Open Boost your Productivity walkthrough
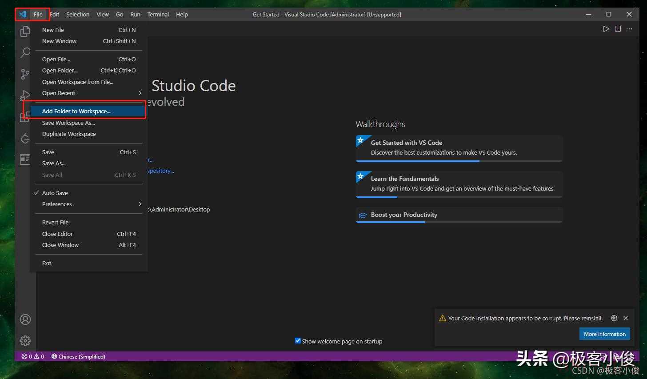 click(x=459, y=215)
